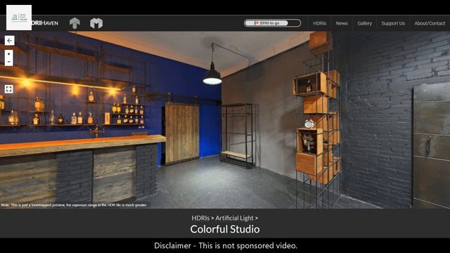The width and height of the screenshot is (450, 253).
Task: Click the back arrow button
Action: point(9,41)
